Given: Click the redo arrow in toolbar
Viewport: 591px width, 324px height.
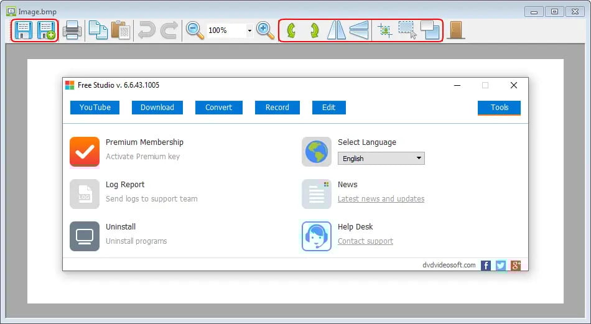Looking at the screenshot, I should coord(169,30).
